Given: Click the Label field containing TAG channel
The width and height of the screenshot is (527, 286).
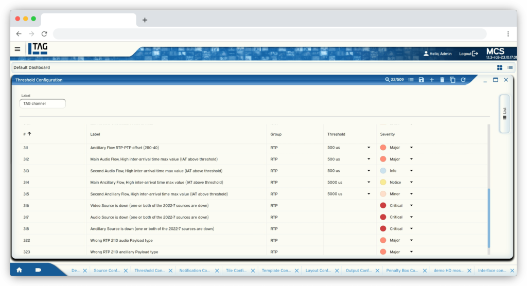Looking at the screenshot, I should point(43,103).
